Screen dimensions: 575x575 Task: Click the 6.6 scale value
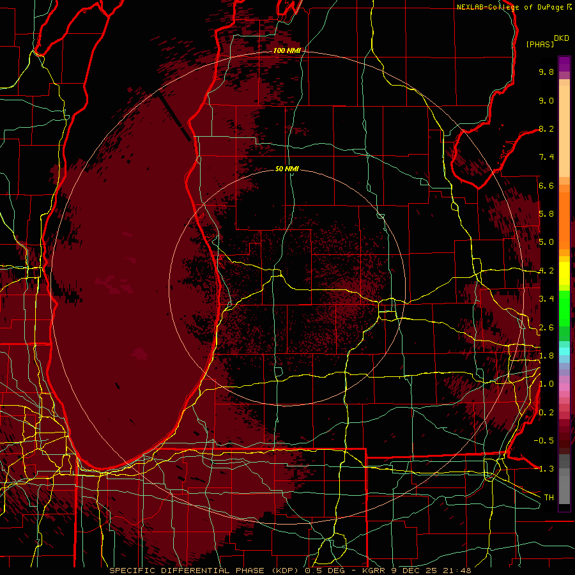click(x=546, y=185)
